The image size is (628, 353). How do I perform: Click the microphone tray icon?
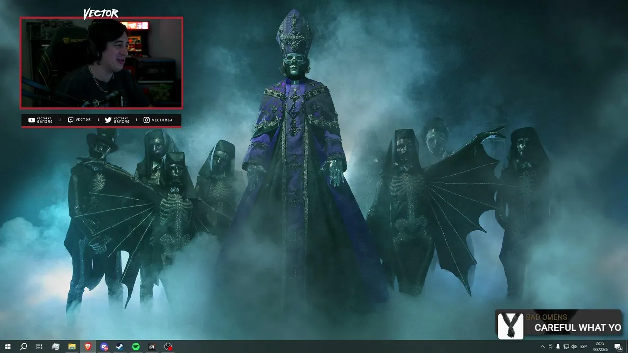pyautogui.click(x=558, y=347)
